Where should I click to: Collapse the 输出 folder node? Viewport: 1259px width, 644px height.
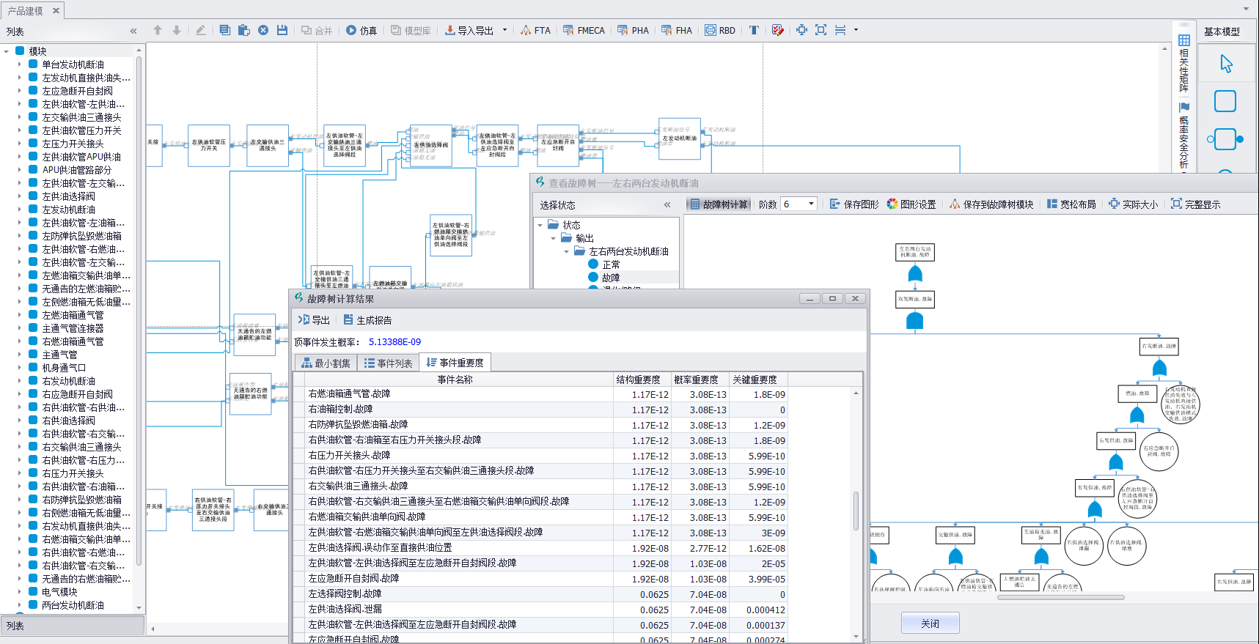click(x=554, y=238)
